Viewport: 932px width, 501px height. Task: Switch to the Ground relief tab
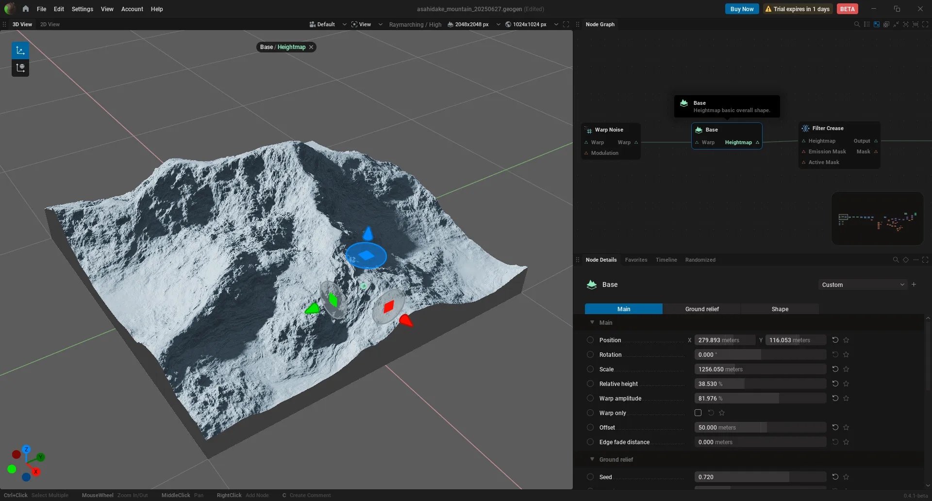(702, 309)
